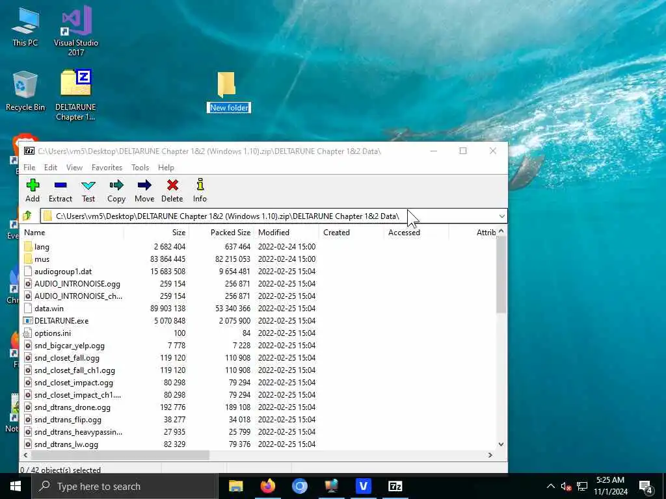Select snd_dtrans_lw.ogg file
This screenshot has width=666, height=499.
(x=66, y=444)
